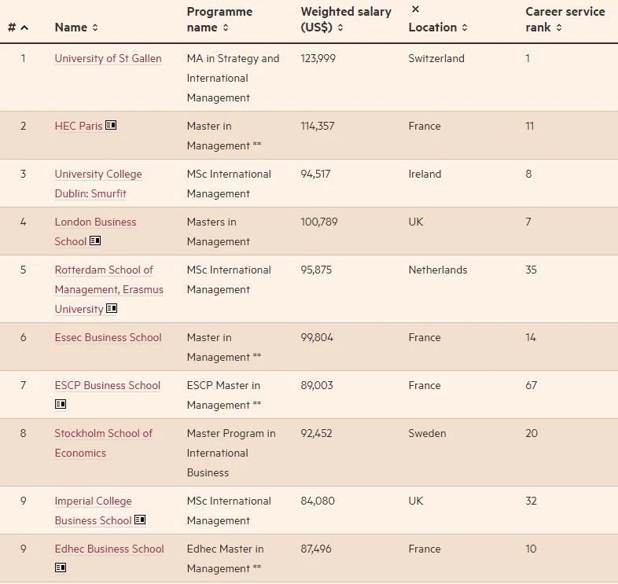Select salary value 87,496
618x584 pixels.
pos(316,549)
